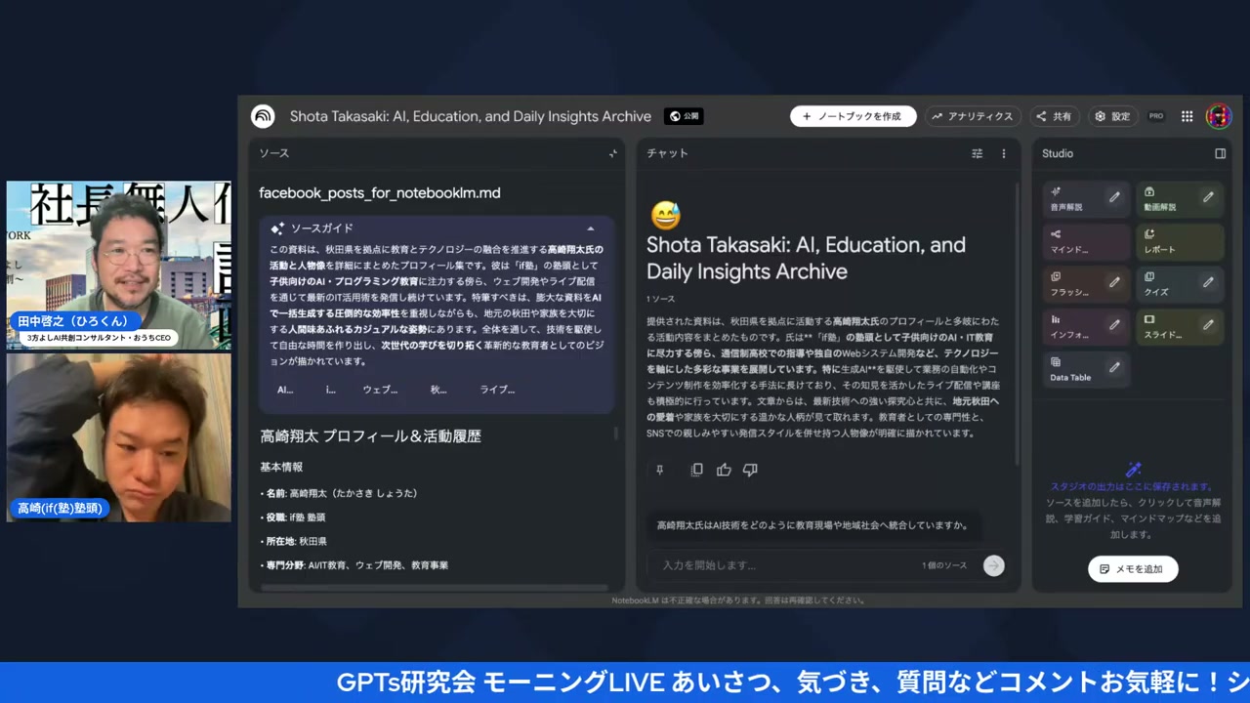
Task: Give the response a thumbs up
Action: 724,470
